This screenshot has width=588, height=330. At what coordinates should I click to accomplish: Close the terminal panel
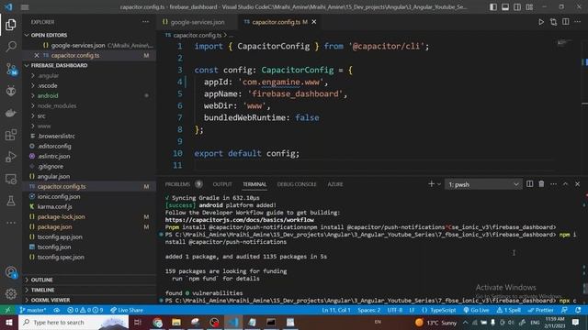point(578,184)
